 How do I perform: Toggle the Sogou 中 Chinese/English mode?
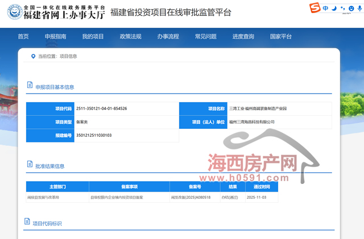coord(325,9)
